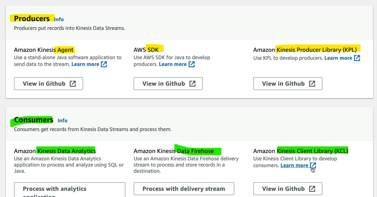
Task: View Kinesis Client Library in Github
Action: click(288, 189)
